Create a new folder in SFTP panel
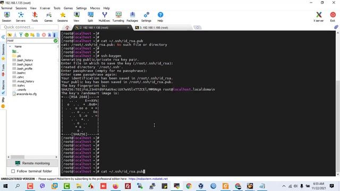This screenshot has height=191, width=340. pos(32,35)
